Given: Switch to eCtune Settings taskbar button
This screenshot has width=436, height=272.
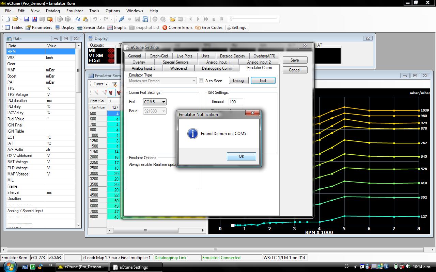Looking at the screenshot, I should tap(136, 267).
